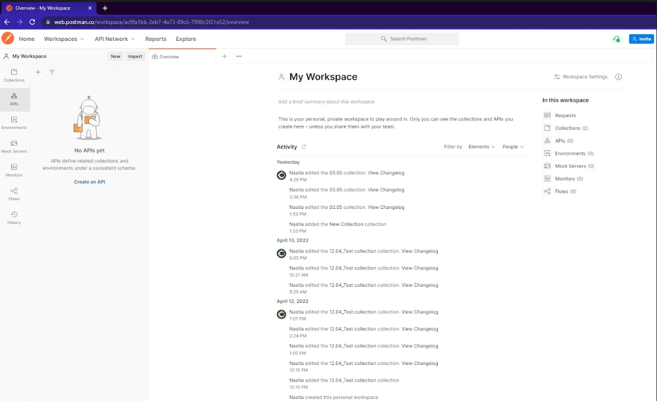Click the sync status cloud icon

[616, 39]
